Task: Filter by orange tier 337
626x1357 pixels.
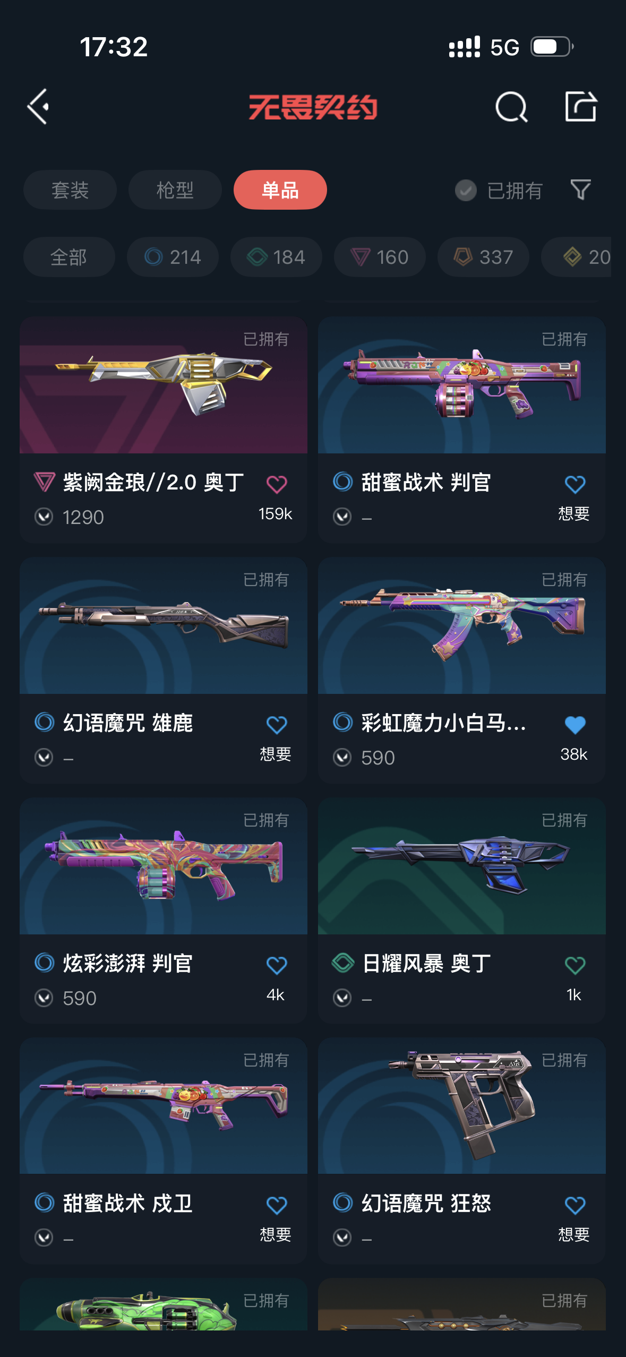Action: [483, 257]
